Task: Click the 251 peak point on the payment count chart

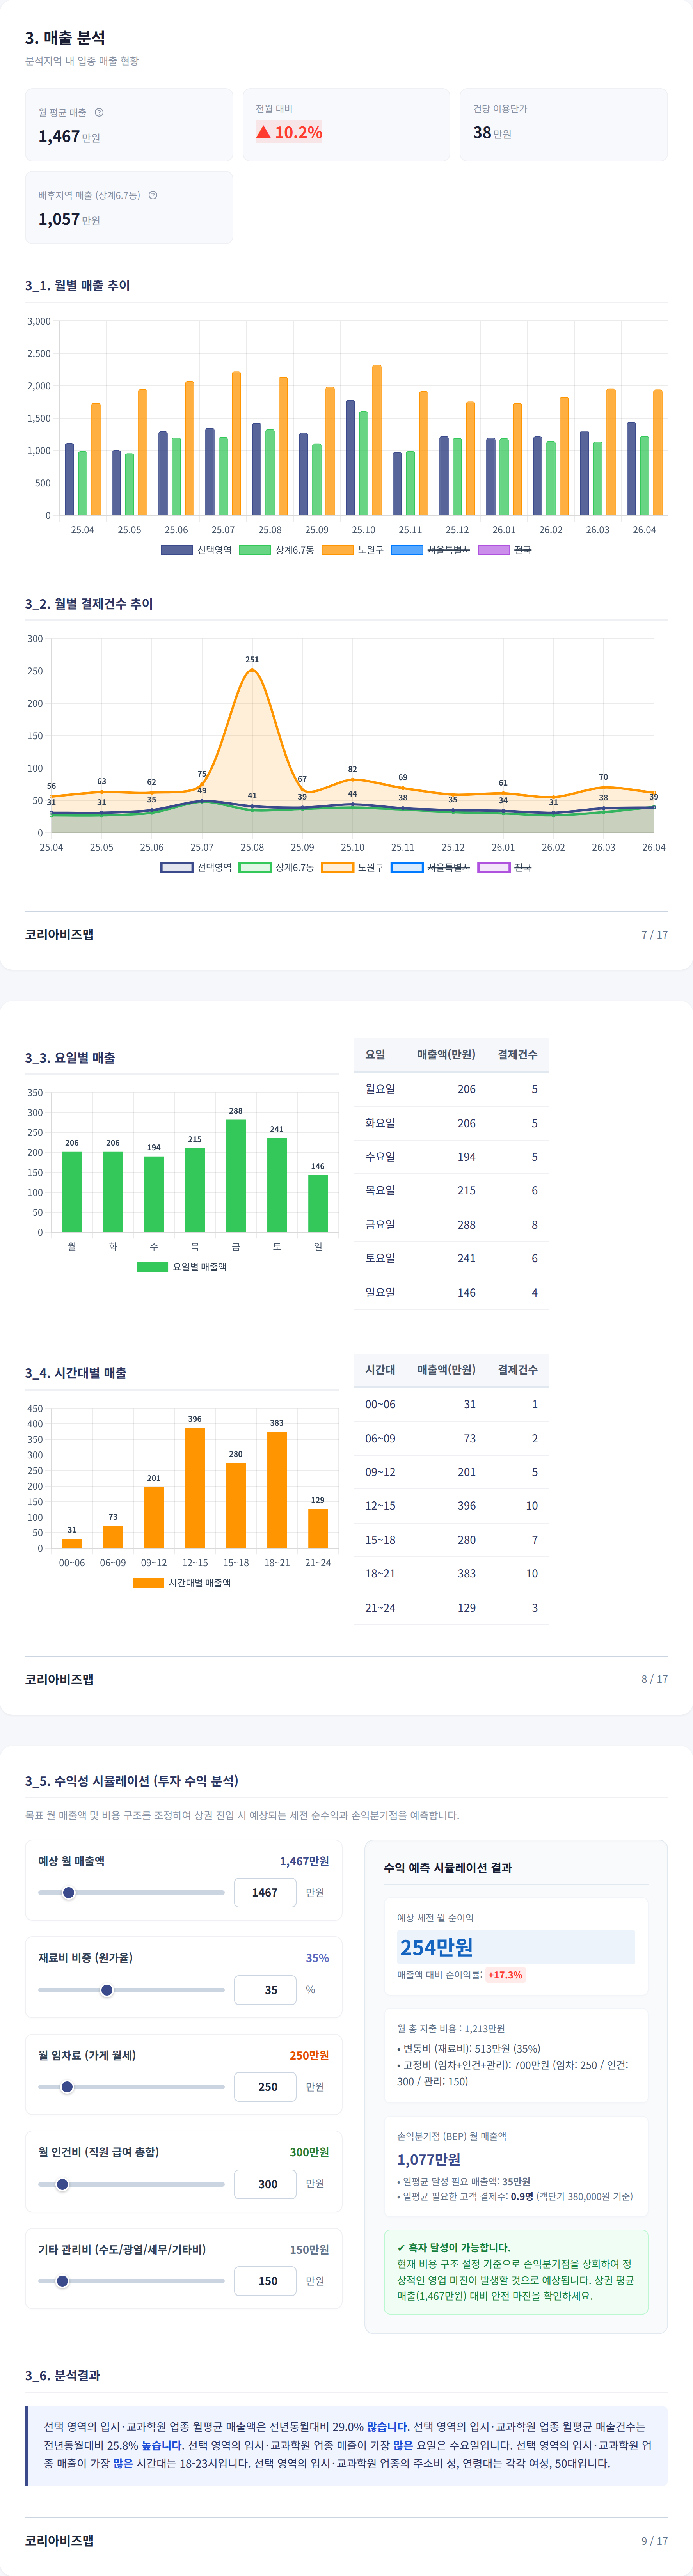Action: [x=252, y=670]
